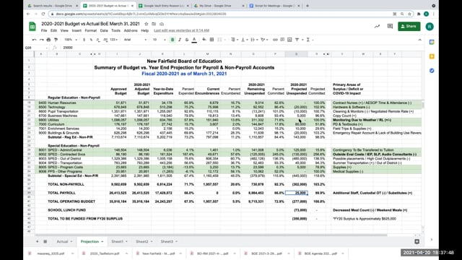This screenshot has width=462, height=260.
Task: Open the more number formats dropdown
Action: [114, 40]
